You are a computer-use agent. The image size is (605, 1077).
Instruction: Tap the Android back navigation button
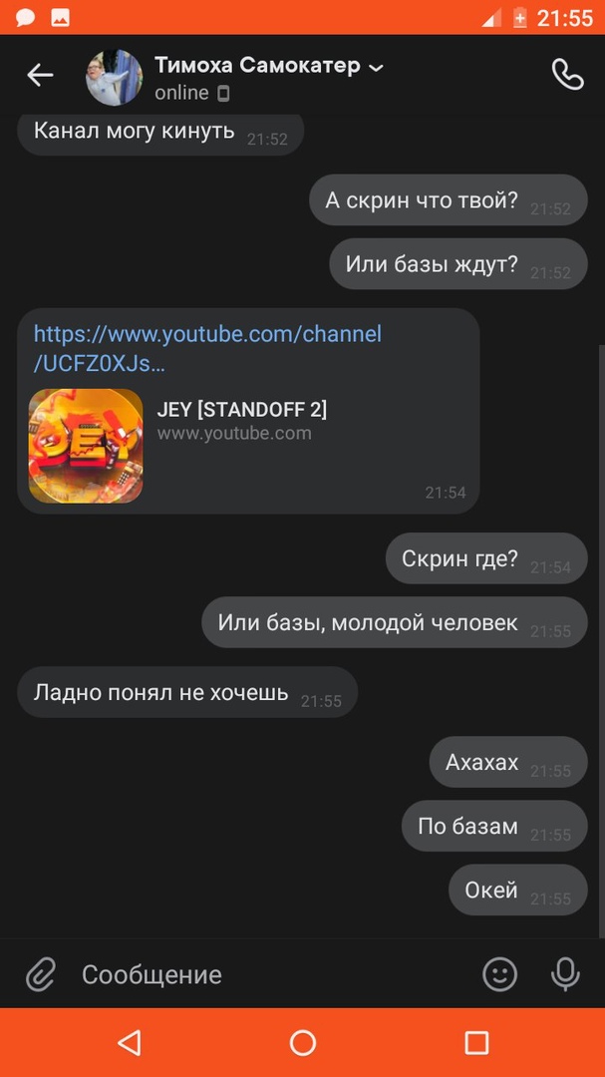[x=130, y=1043]
